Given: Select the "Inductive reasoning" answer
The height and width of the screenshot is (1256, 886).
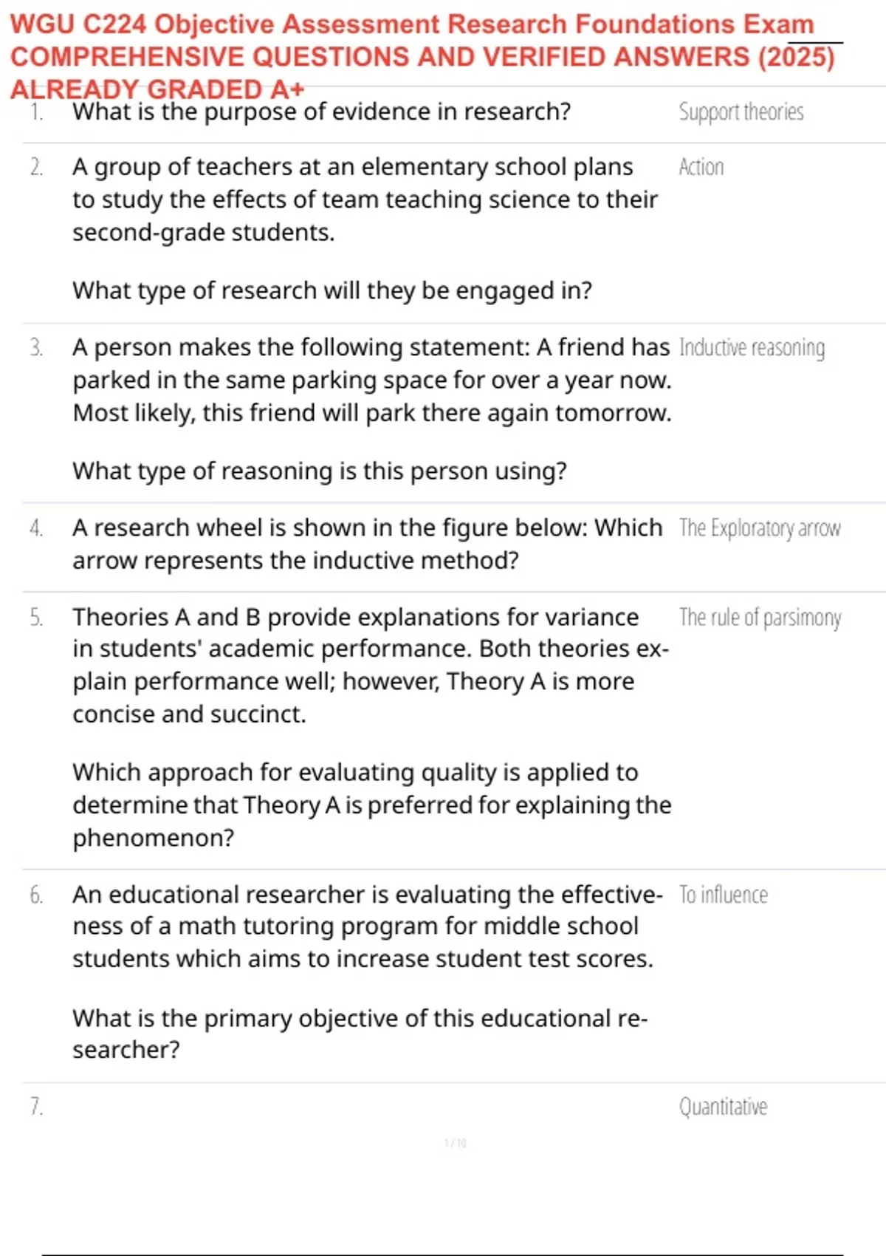Looking at the screenshot, I should pos(752,348).
